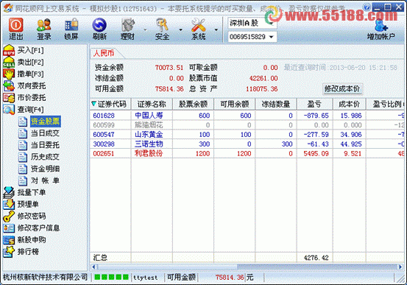Open 买入[F1] buy in sidebar
This screenshot has height=285, width=407.
pos(24,50)
